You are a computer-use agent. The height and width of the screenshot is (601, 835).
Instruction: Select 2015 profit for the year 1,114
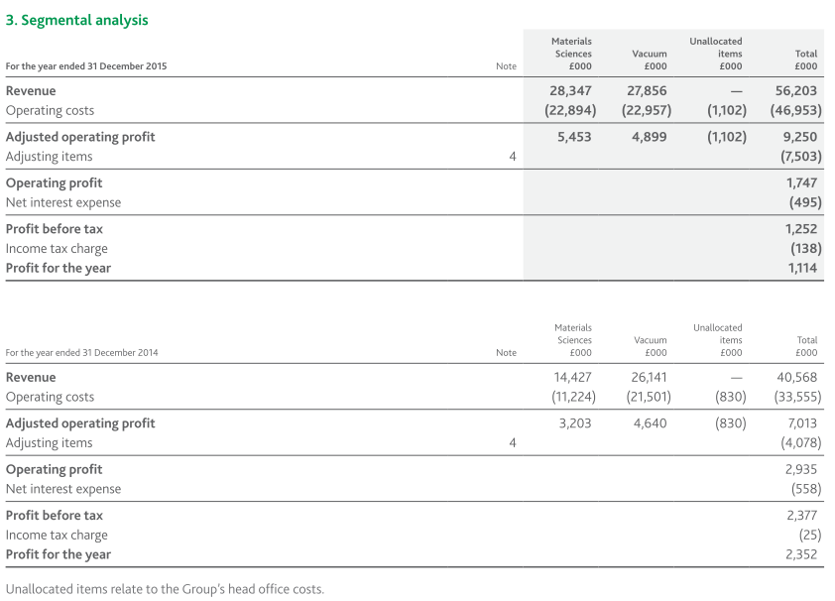coord(802,268)
